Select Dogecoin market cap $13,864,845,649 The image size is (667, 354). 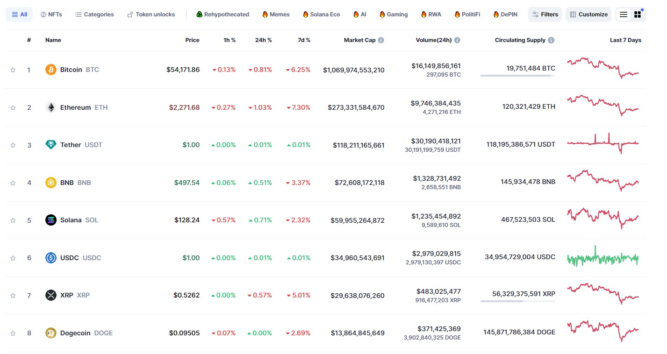[x=358, y=333]
